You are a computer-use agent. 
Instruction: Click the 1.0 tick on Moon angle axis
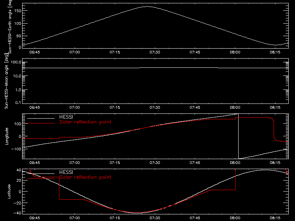pyautogui.click(x=18, y=90)
